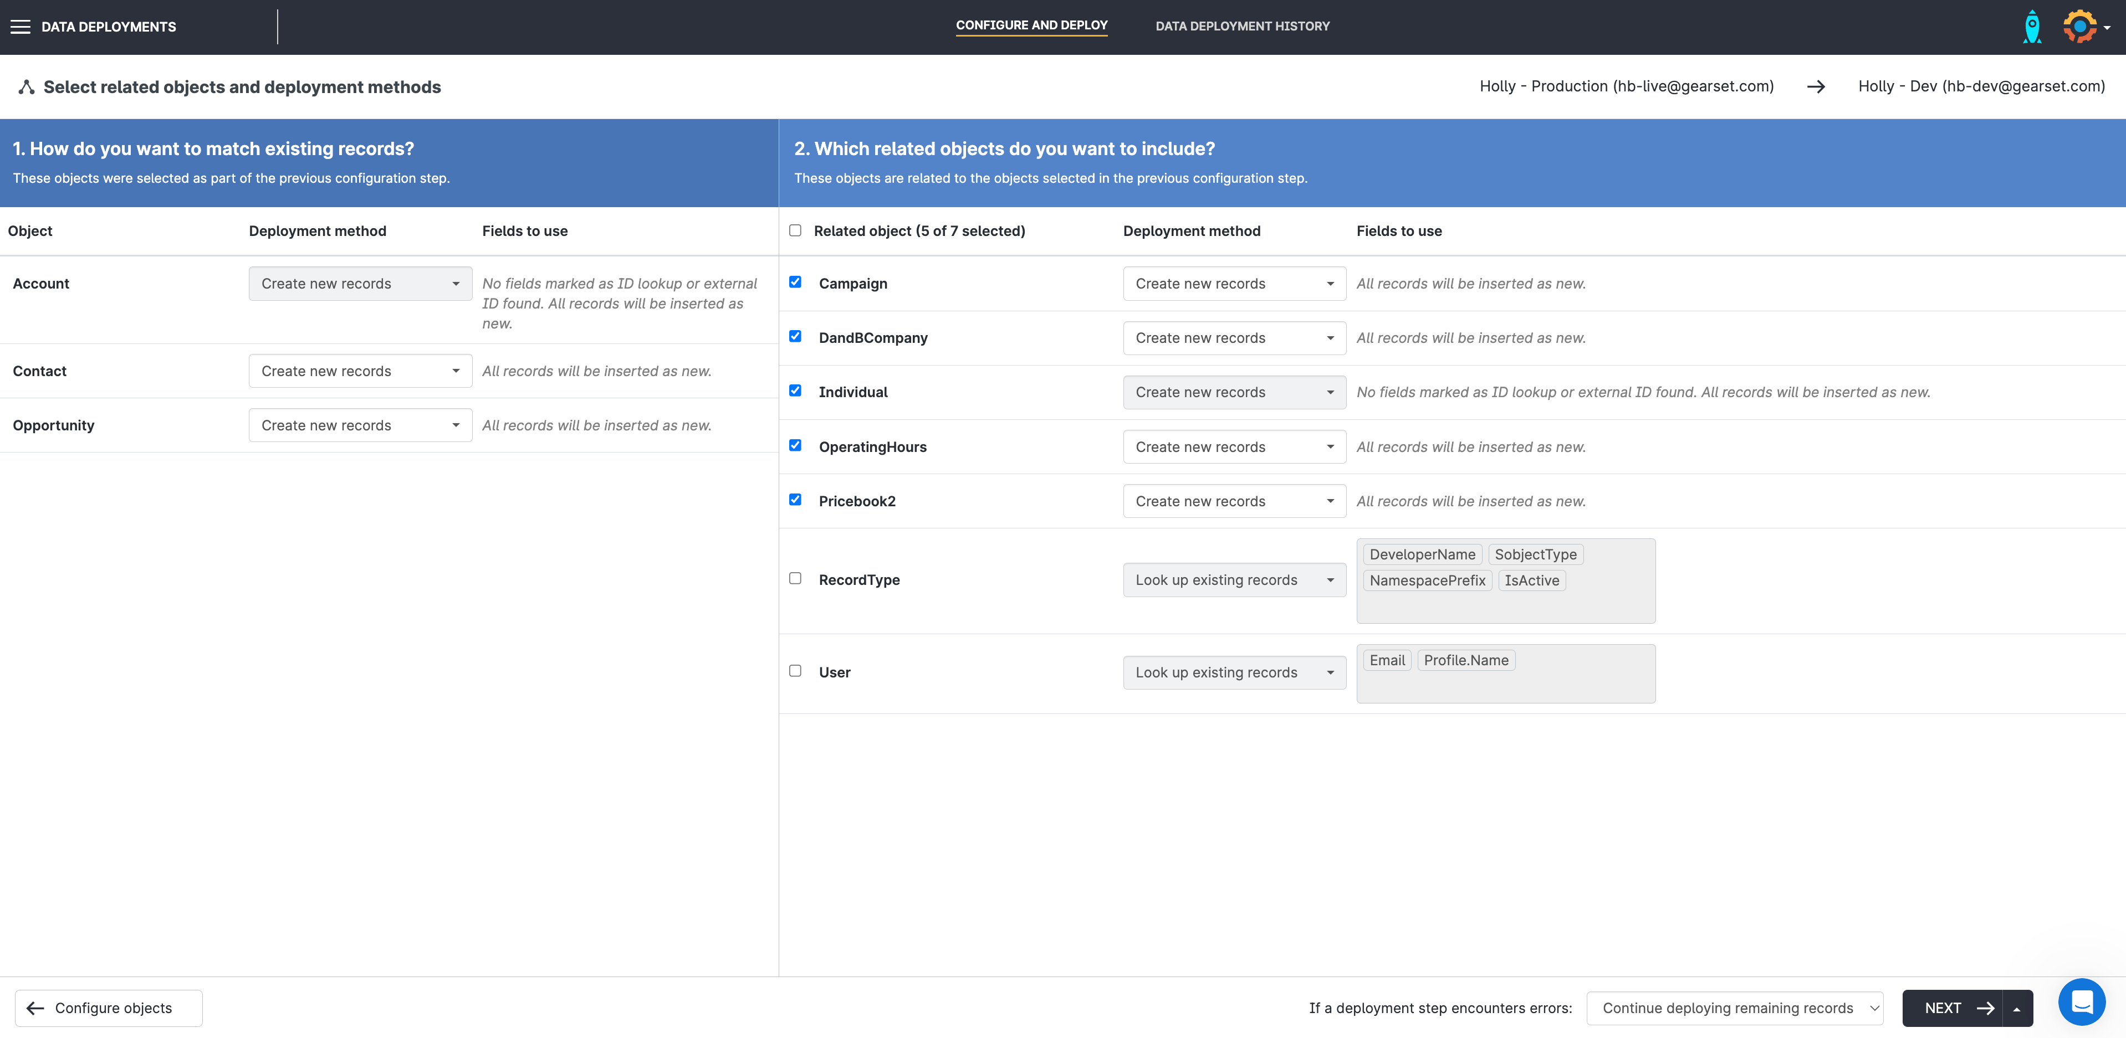Click the rocket icon in header
The image size is (2126, 1038).
pos(2032,27)
